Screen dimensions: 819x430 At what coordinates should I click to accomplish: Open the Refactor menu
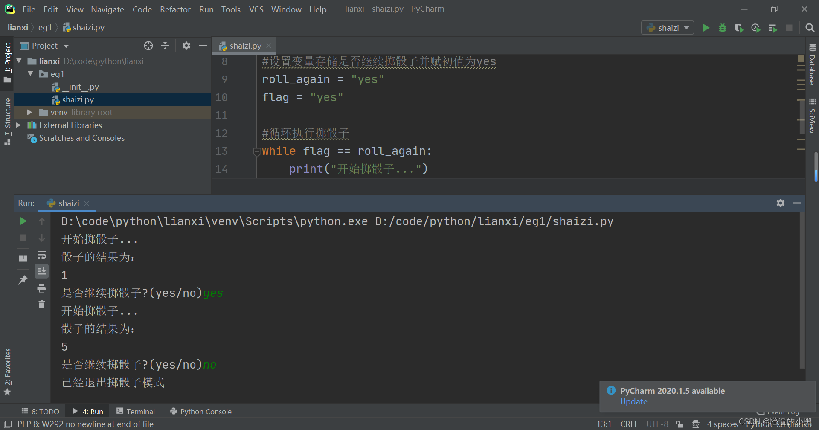175,9
